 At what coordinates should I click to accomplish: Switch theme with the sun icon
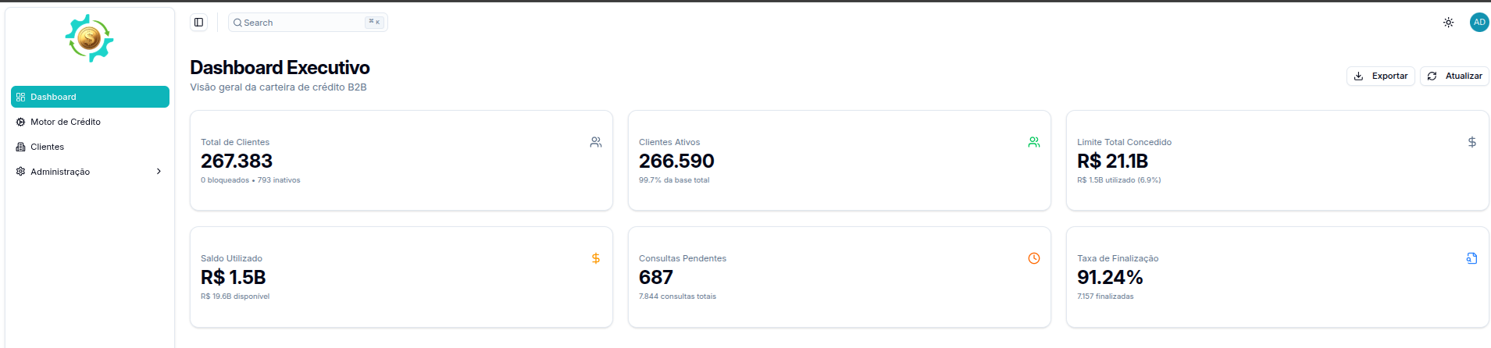click(1449, 23)
